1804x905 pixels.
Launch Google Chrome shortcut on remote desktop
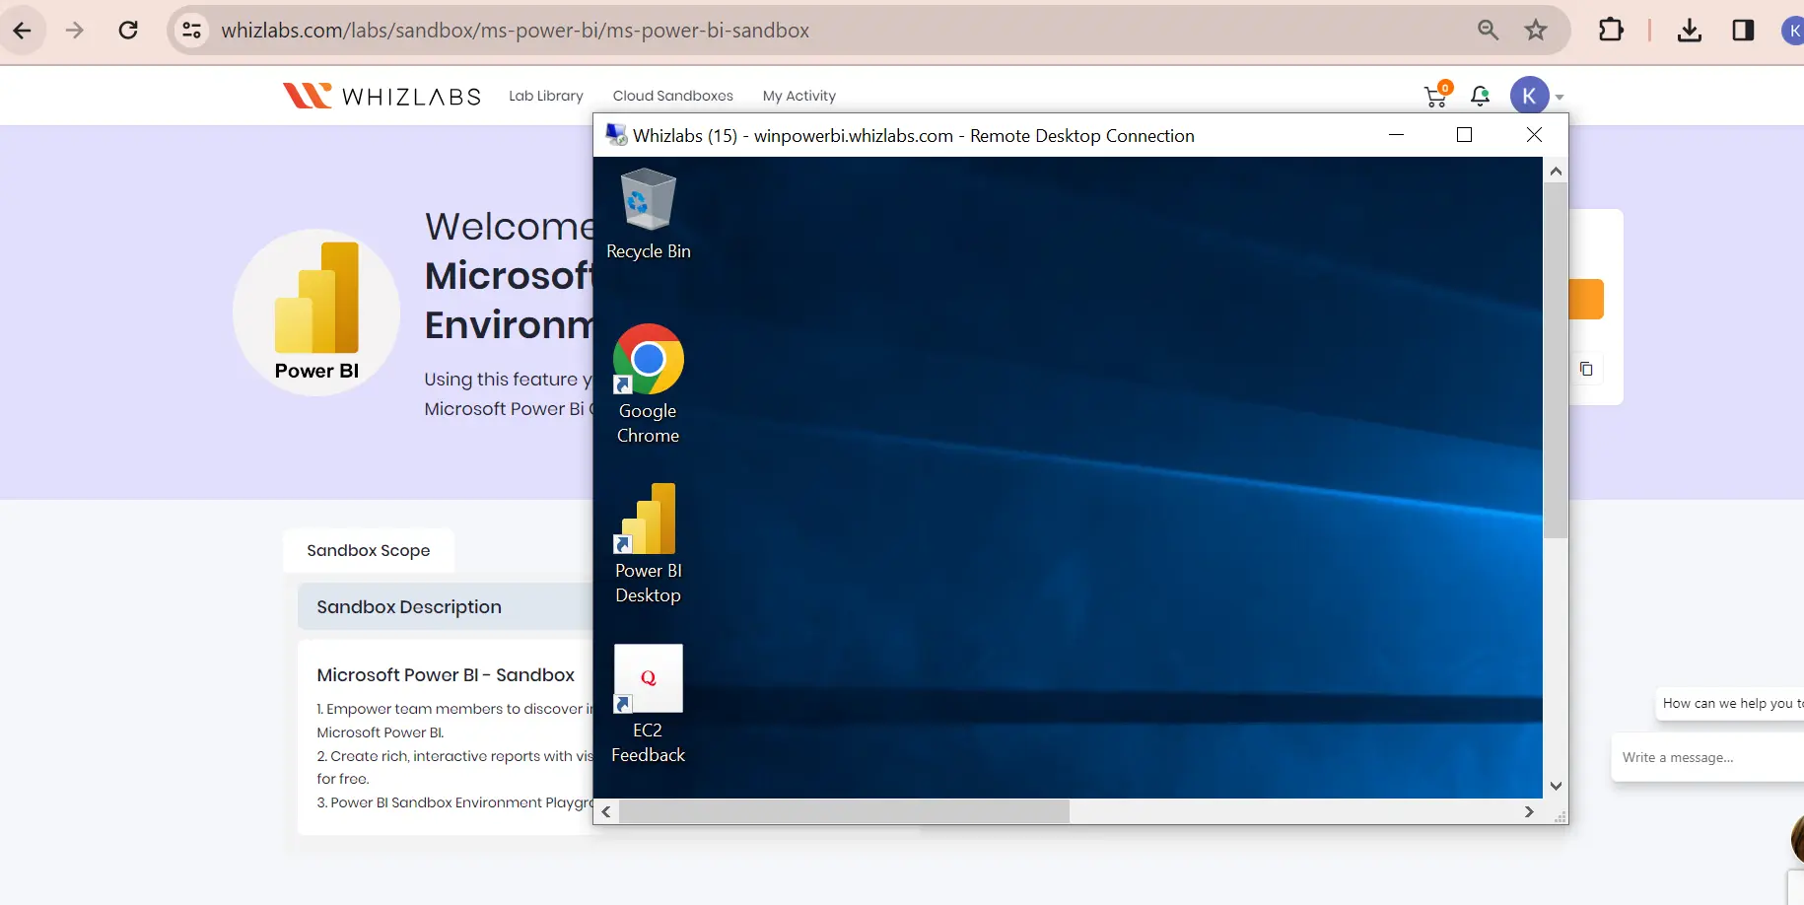tap(648, 384)
